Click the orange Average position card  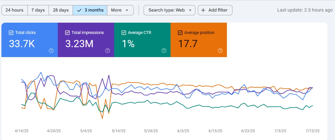(199, 40)
